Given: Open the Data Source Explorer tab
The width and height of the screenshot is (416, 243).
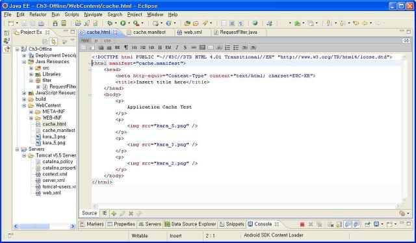Looking at the screenshot, I should tap(190, 224).
